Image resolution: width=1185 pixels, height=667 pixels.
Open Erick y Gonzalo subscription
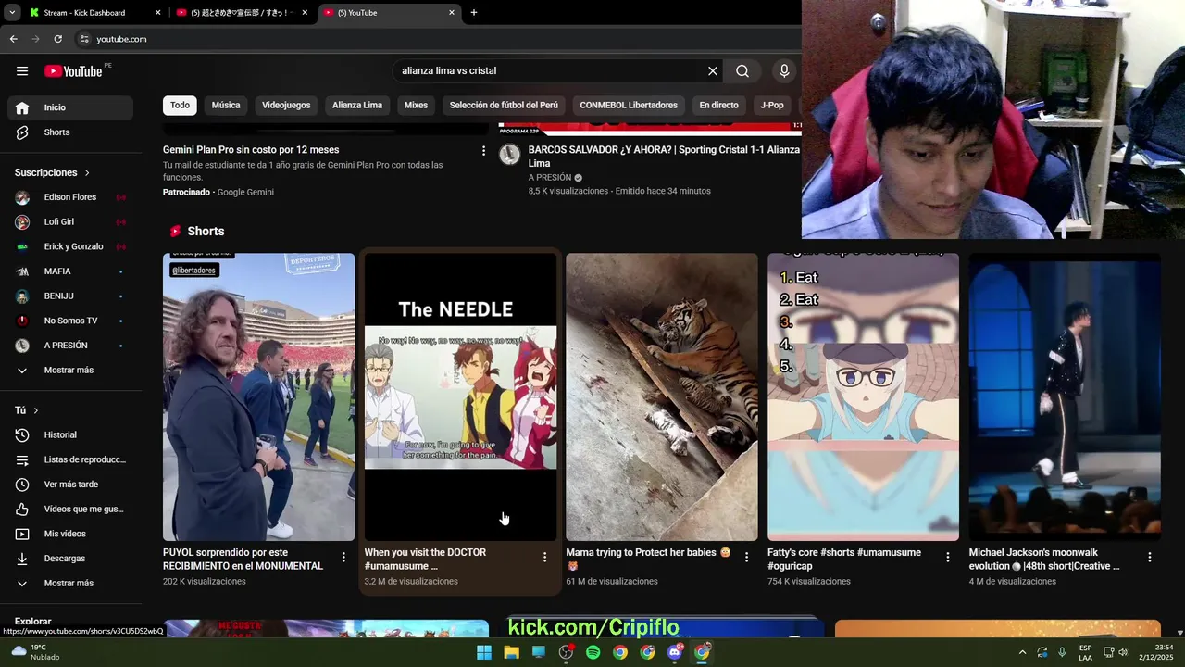(70, 246)
